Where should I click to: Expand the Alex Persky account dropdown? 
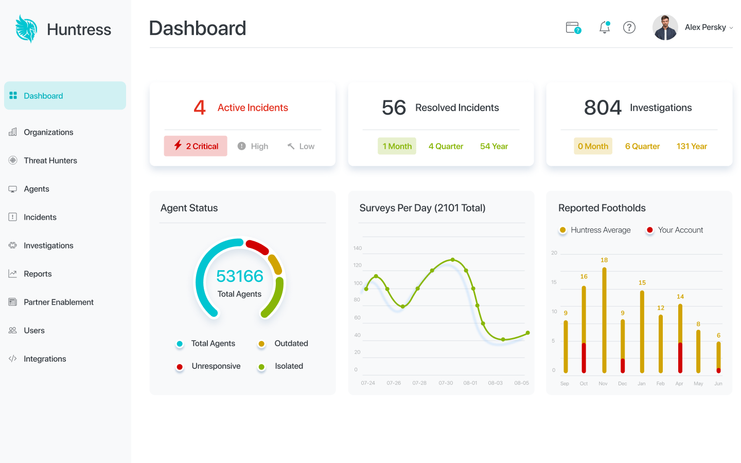tap(731, 28)
